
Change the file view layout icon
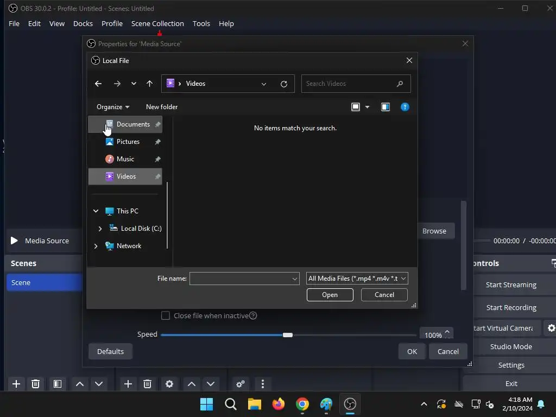(x=355, y=107)
